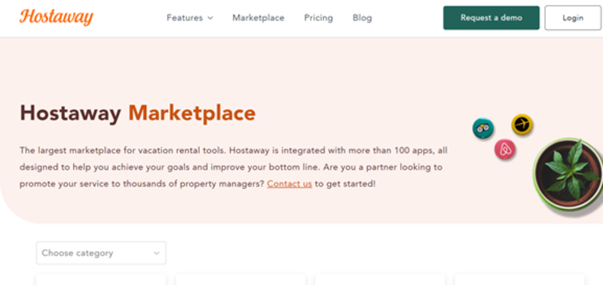Click the Request a demo button
This screenshot has width=603, height=285.
(x=491, y=17)
